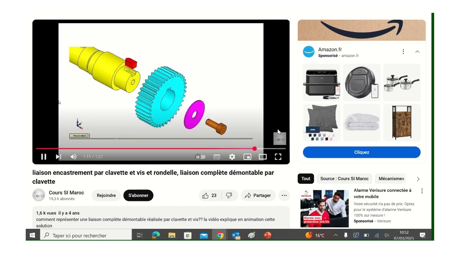The width and height of the screenshot is (457, 257).
Task: Click the video title text
Action: 153,177
